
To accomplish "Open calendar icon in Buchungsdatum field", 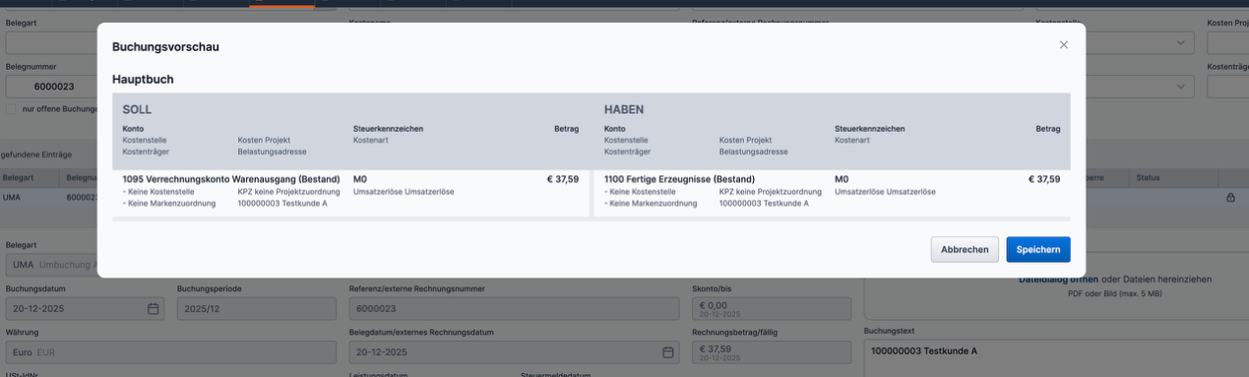I will [153, 309].
